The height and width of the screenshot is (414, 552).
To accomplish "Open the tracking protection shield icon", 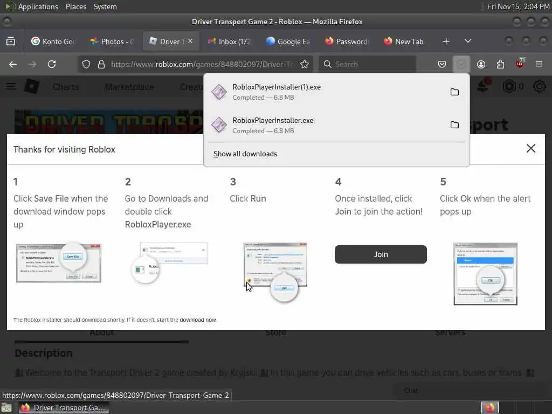I will (x=86, y=64).
